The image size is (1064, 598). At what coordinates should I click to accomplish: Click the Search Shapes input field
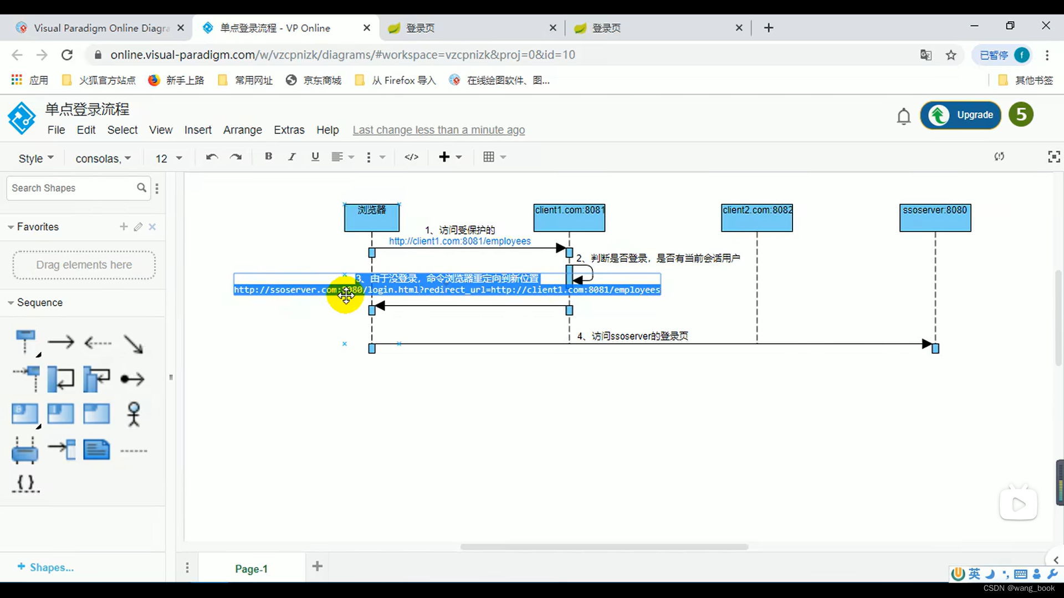pos(73,188)
